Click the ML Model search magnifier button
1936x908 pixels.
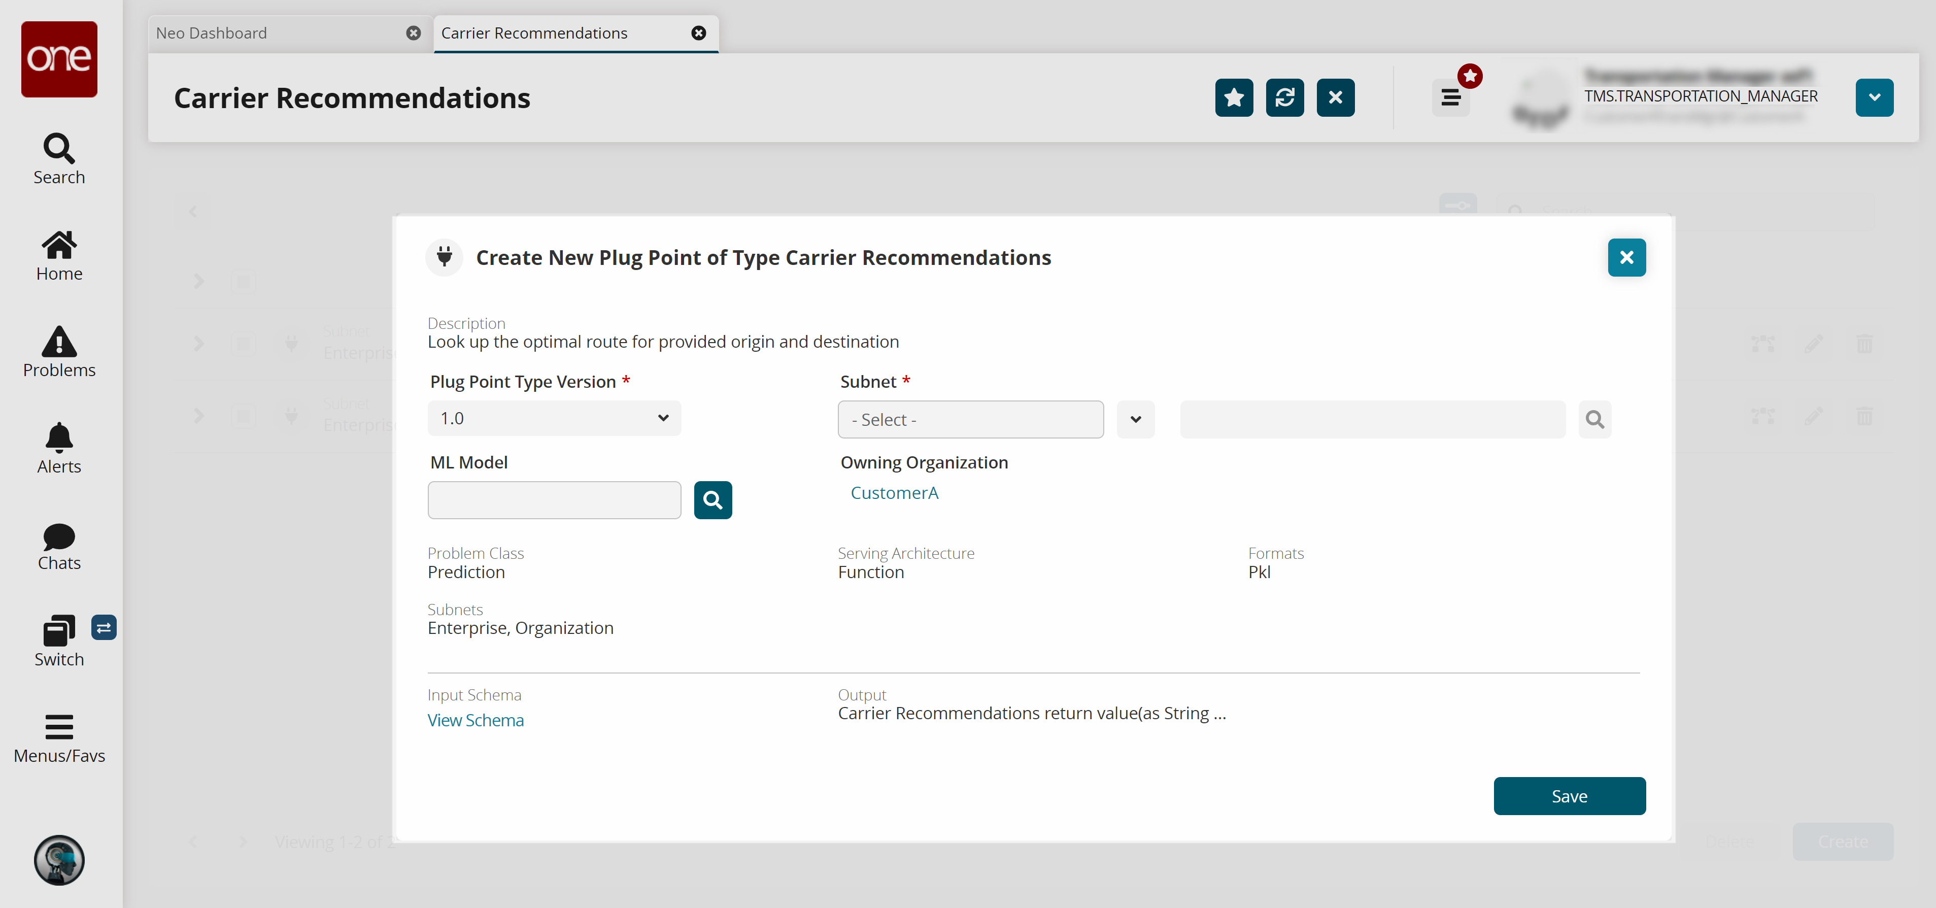712,500
